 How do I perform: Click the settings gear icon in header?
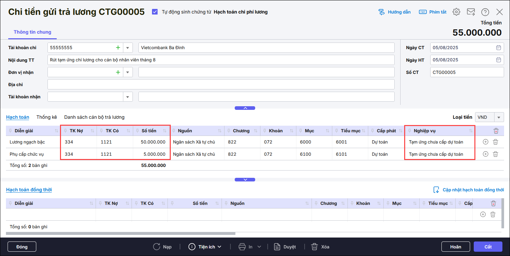pyautogui.click(x=456, y=12)
